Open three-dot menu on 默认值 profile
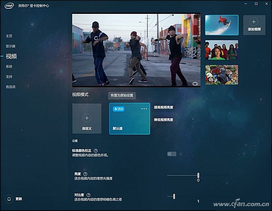The image size is (272, 211). pyautogui.click(x=144, y=109)
